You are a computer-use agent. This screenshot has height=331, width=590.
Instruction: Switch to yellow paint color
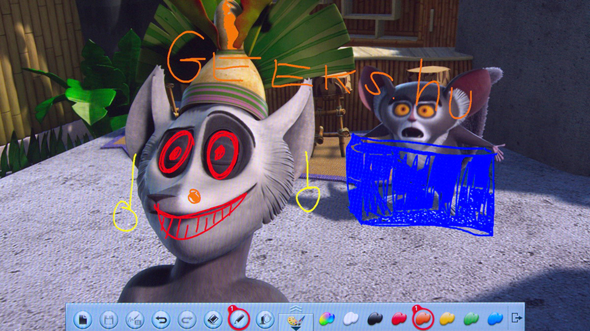pyautogui.click(x=446, y=319)
